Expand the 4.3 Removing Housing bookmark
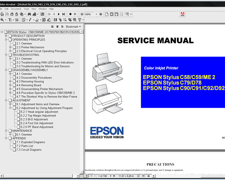 pos(10,81)
